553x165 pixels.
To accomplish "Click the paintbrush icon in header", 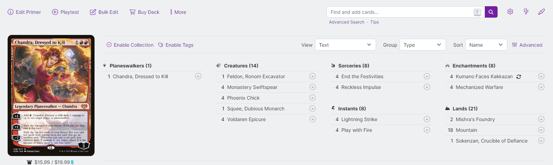I will (541, 12).
